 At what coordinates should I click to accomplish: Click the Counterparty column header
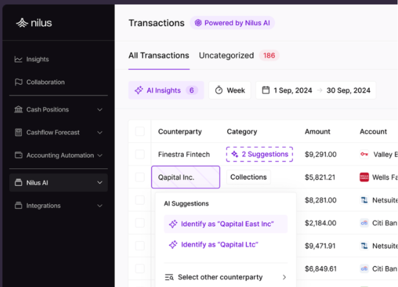click(x=180, y=131)
